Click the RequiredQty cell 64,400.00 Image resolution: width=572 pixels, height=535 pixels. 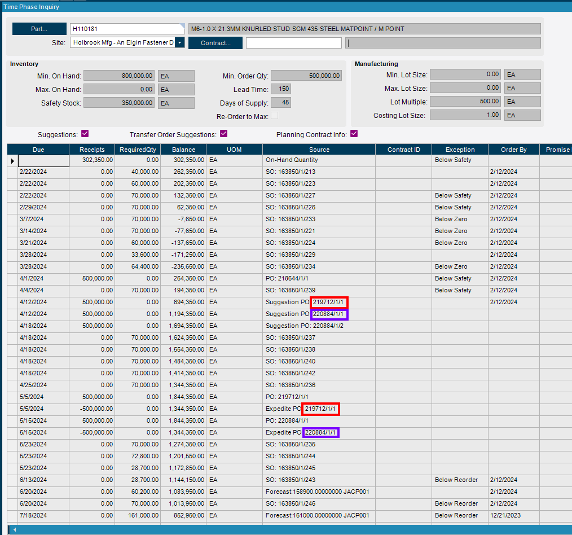[x=138, y=266]
